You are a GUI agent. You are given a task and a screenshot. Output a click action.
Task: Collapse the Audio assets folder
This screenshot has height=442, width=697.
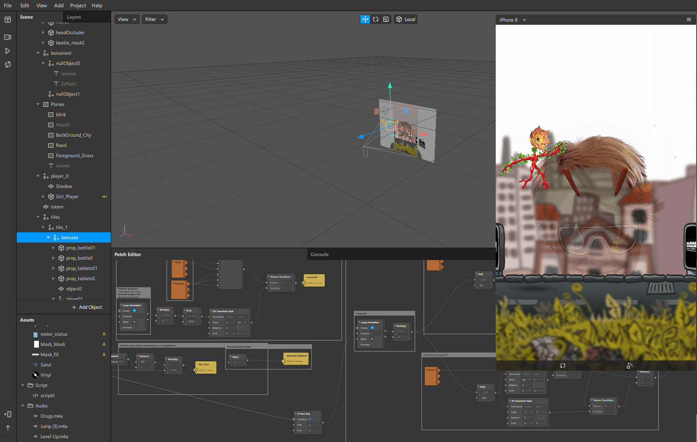(23, 406)
